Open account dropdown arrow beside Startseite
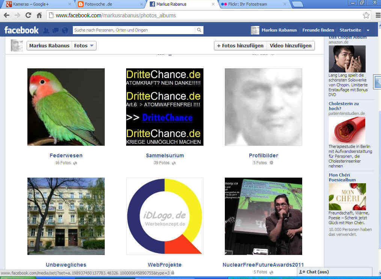Screen dimensions: 381x279 click(x=368, y=30)
